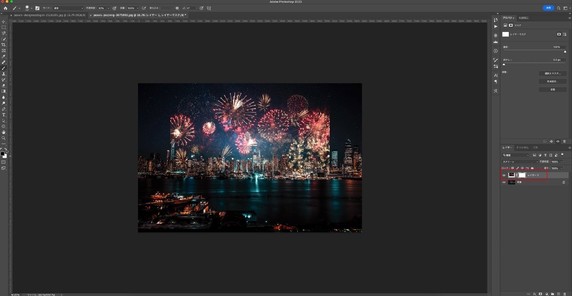Screen dimensions: 572x296
Task: Select the Frame tool
Action: point(4,51)
